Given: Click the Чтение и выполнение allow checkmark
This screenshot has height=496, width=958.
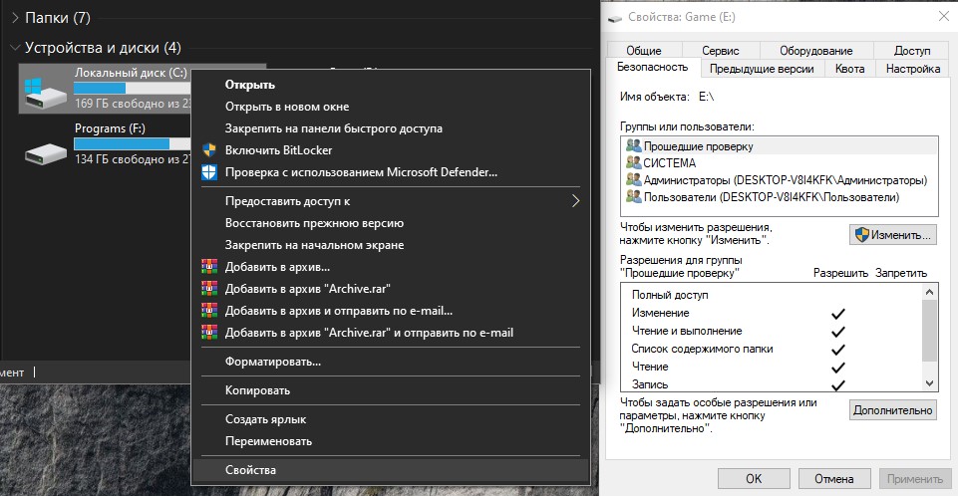Looking at the screenshot, I should [838, 332].
